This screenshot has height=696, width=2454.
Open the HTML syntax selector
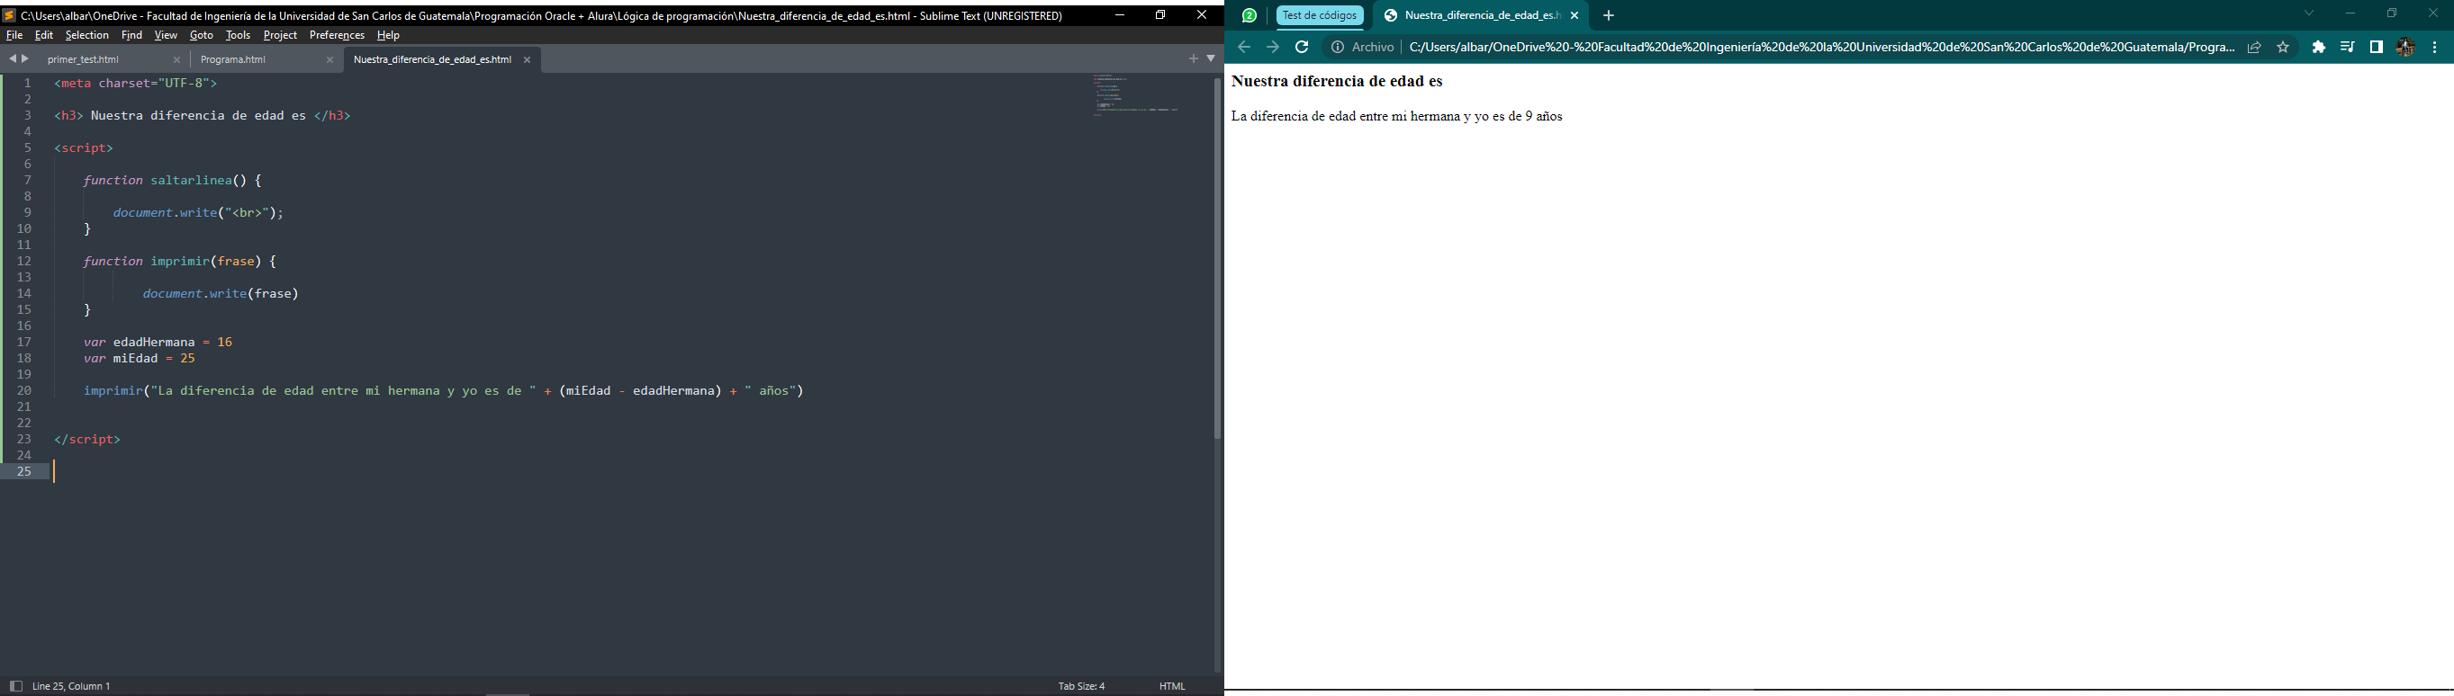click(1172, 685)
